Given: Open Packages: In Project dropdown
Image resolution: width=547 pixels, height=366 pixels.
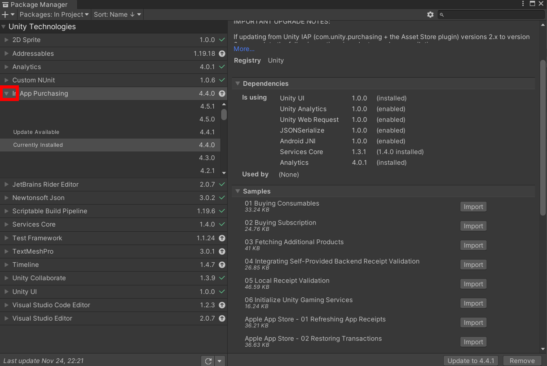Looking at the screenshot, I should click(x=54, y=14).
